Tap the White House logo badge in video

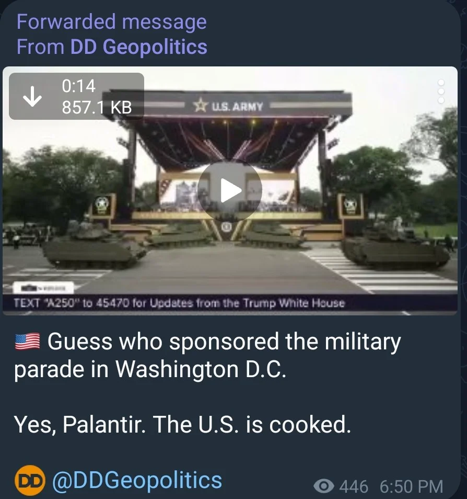click(x=43, y=288)
